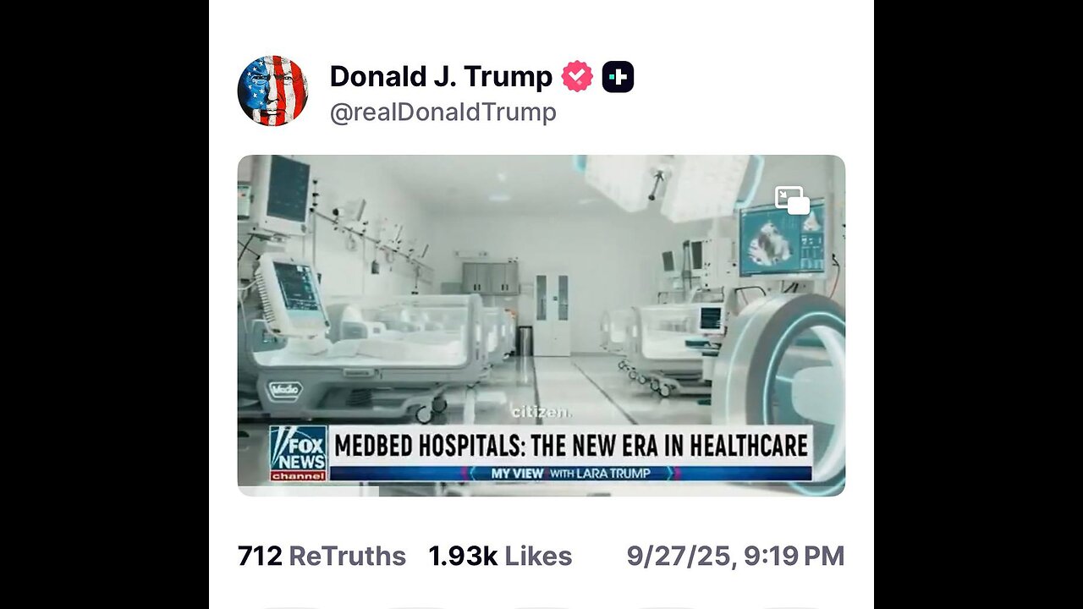View the 712 ReTruths list

(x=322, y=557)
